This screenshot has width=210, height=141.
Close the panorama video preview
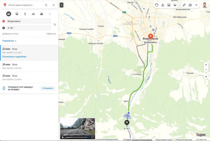[x=93, y=120]
